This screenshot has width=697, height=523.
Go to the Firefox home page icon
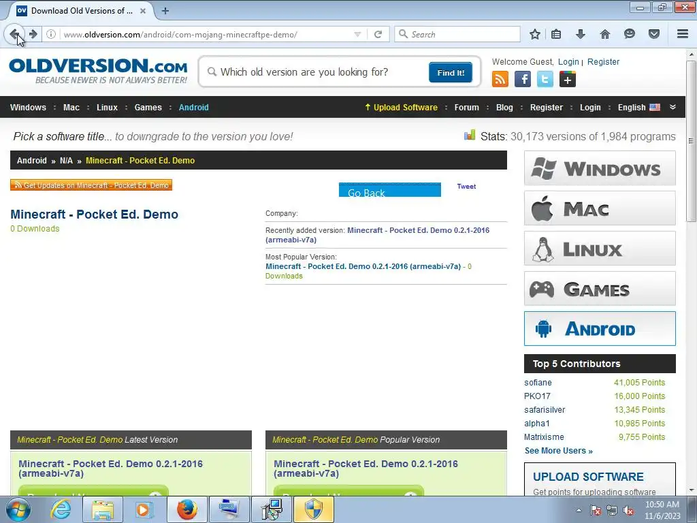(605, 34)
